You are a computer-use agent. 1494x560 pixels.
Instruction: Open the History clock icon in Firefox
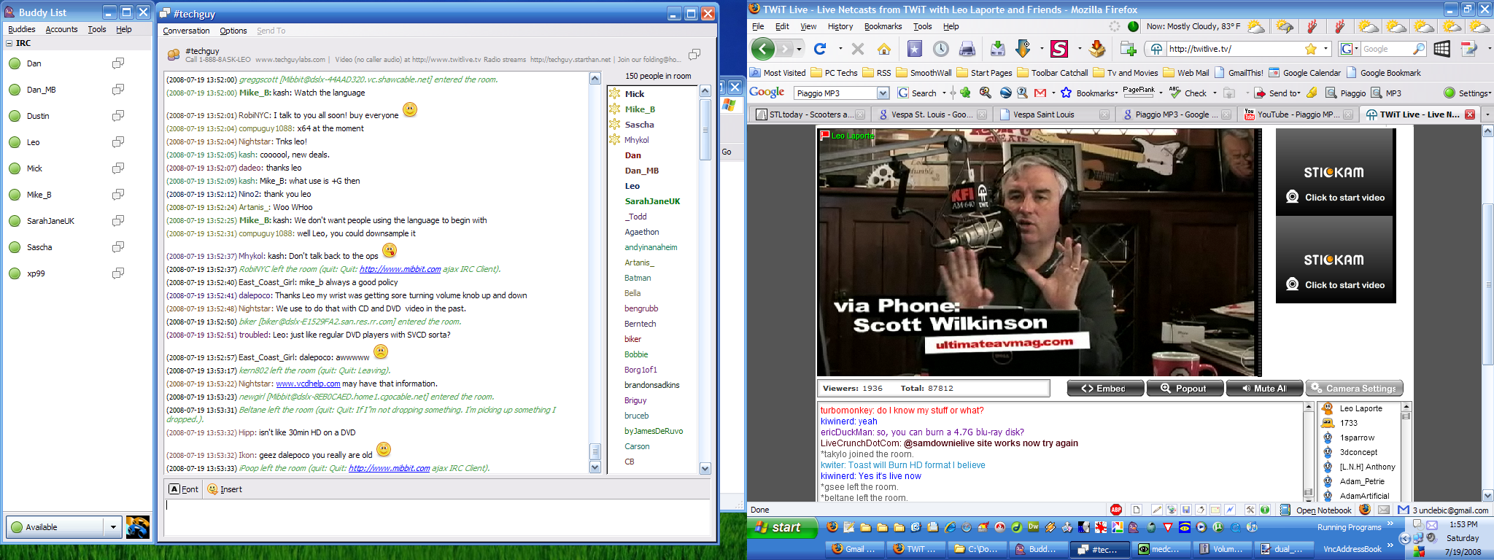click(941, 49)
